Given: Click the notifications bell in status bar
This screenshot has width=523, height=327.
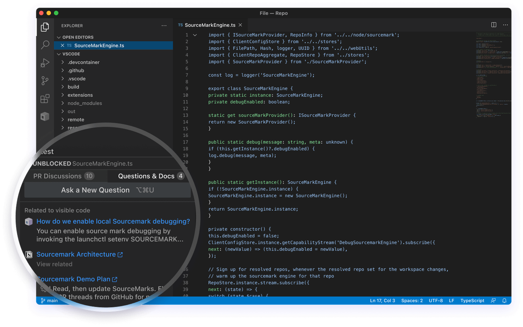Looking at the screenshot, I should (504, 300).
